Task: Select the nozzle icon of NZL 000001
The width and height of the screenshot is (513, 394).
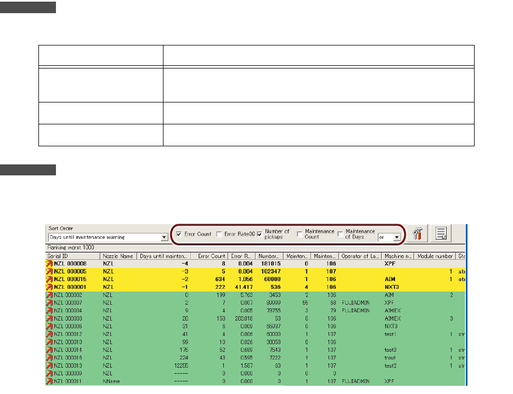Action: point(49,287)
